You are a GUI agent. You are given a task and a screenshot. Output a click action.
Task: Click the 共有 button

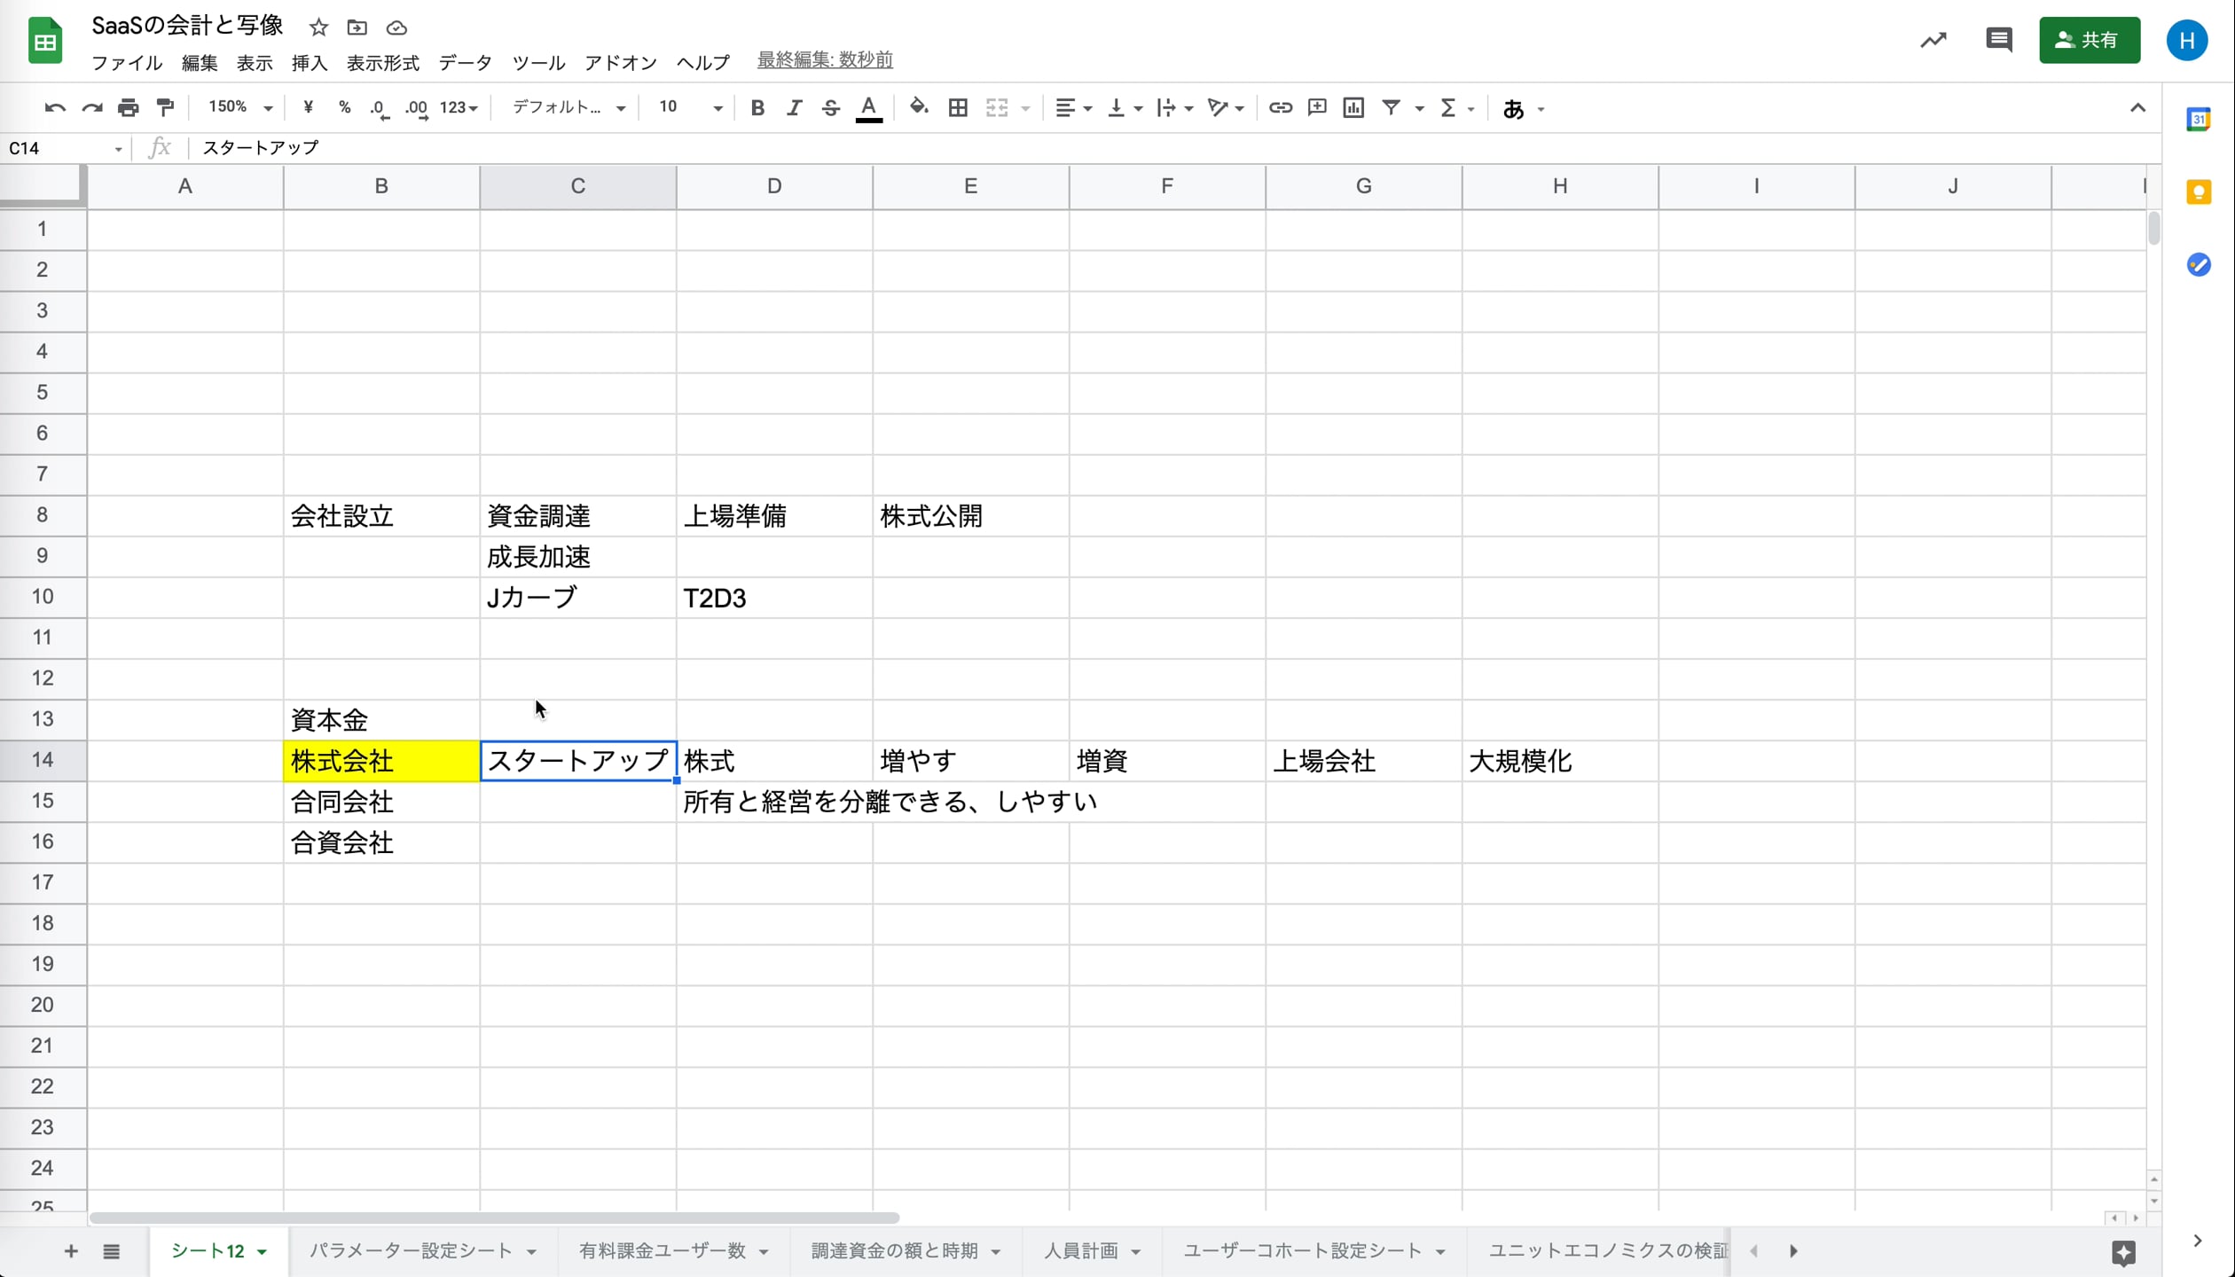(x=2090, y=40)
